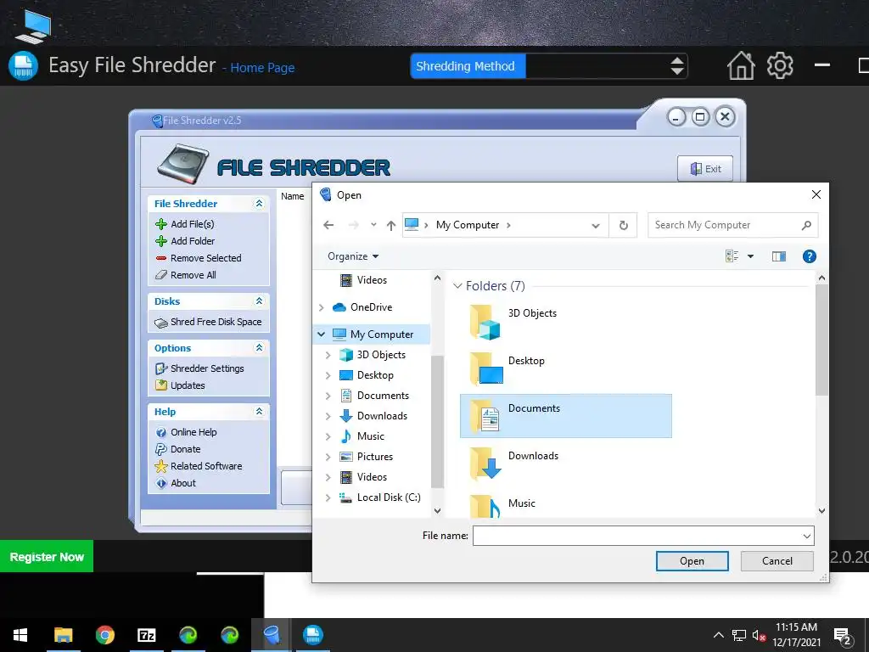The image size is (869, 652).
Task: Collapse Folders (7) group
Action: [457, 286]
